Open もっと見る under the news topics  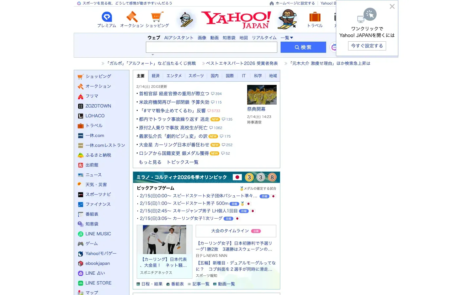click(150, 162)
